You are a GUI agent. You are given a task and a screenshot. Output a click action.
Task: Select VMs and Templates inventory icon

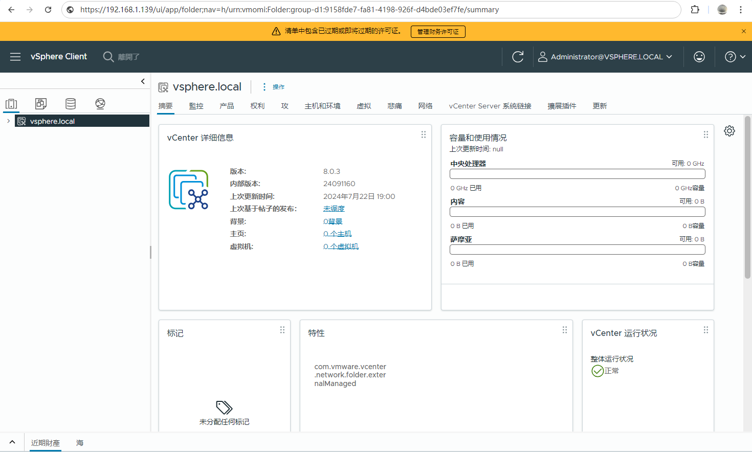41,104
